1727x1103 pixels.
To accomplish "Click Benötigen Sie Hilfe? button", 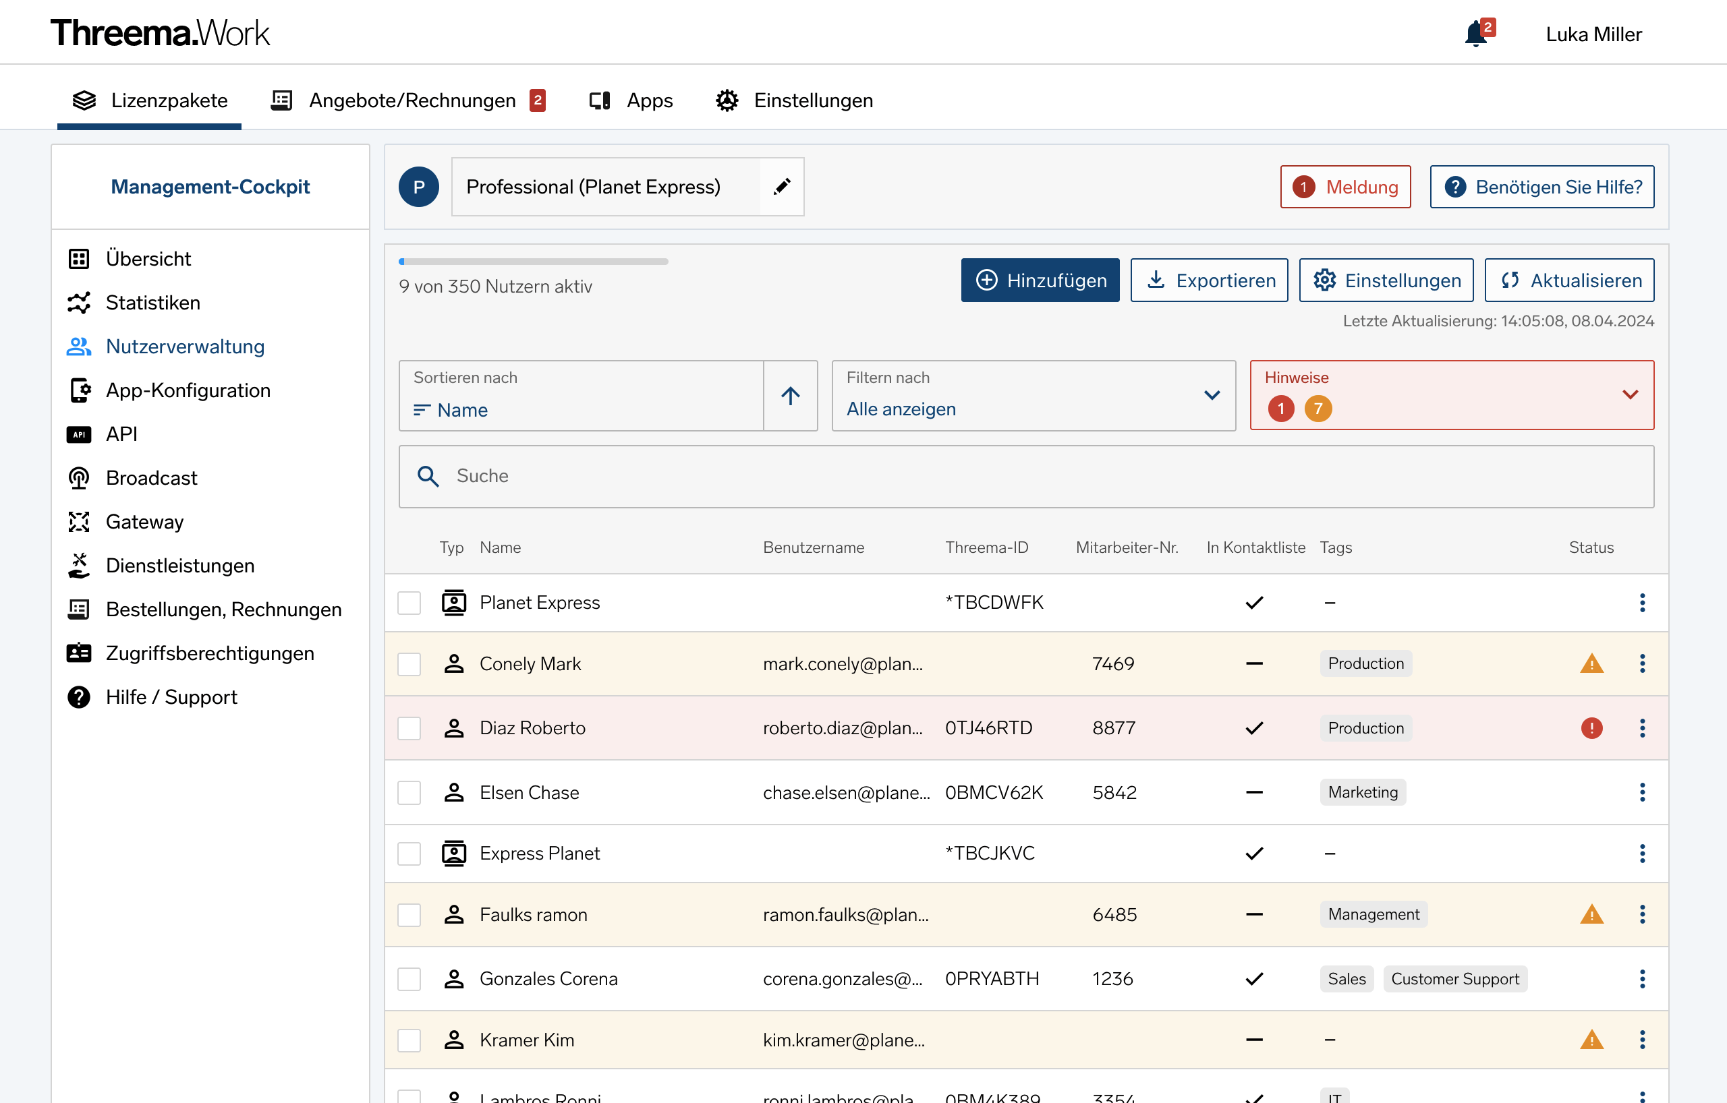I will 1542,187.
